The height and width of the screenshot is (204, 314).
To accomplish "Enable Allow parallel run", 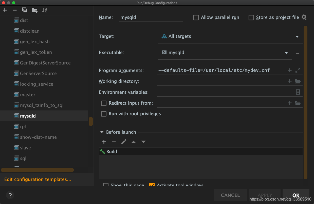I will 196,17.
